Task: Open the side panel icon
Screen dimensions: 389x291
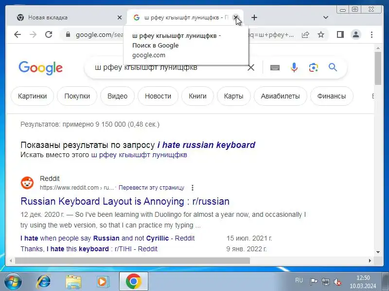Action: click(x=340, y=34)
